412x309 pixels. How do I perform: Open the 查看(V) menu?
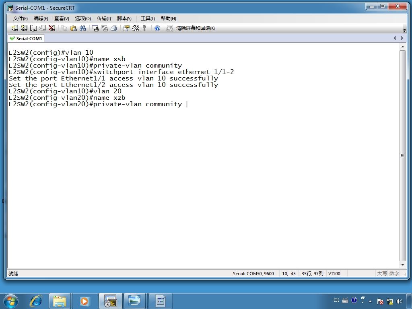[x=62, y=19]
